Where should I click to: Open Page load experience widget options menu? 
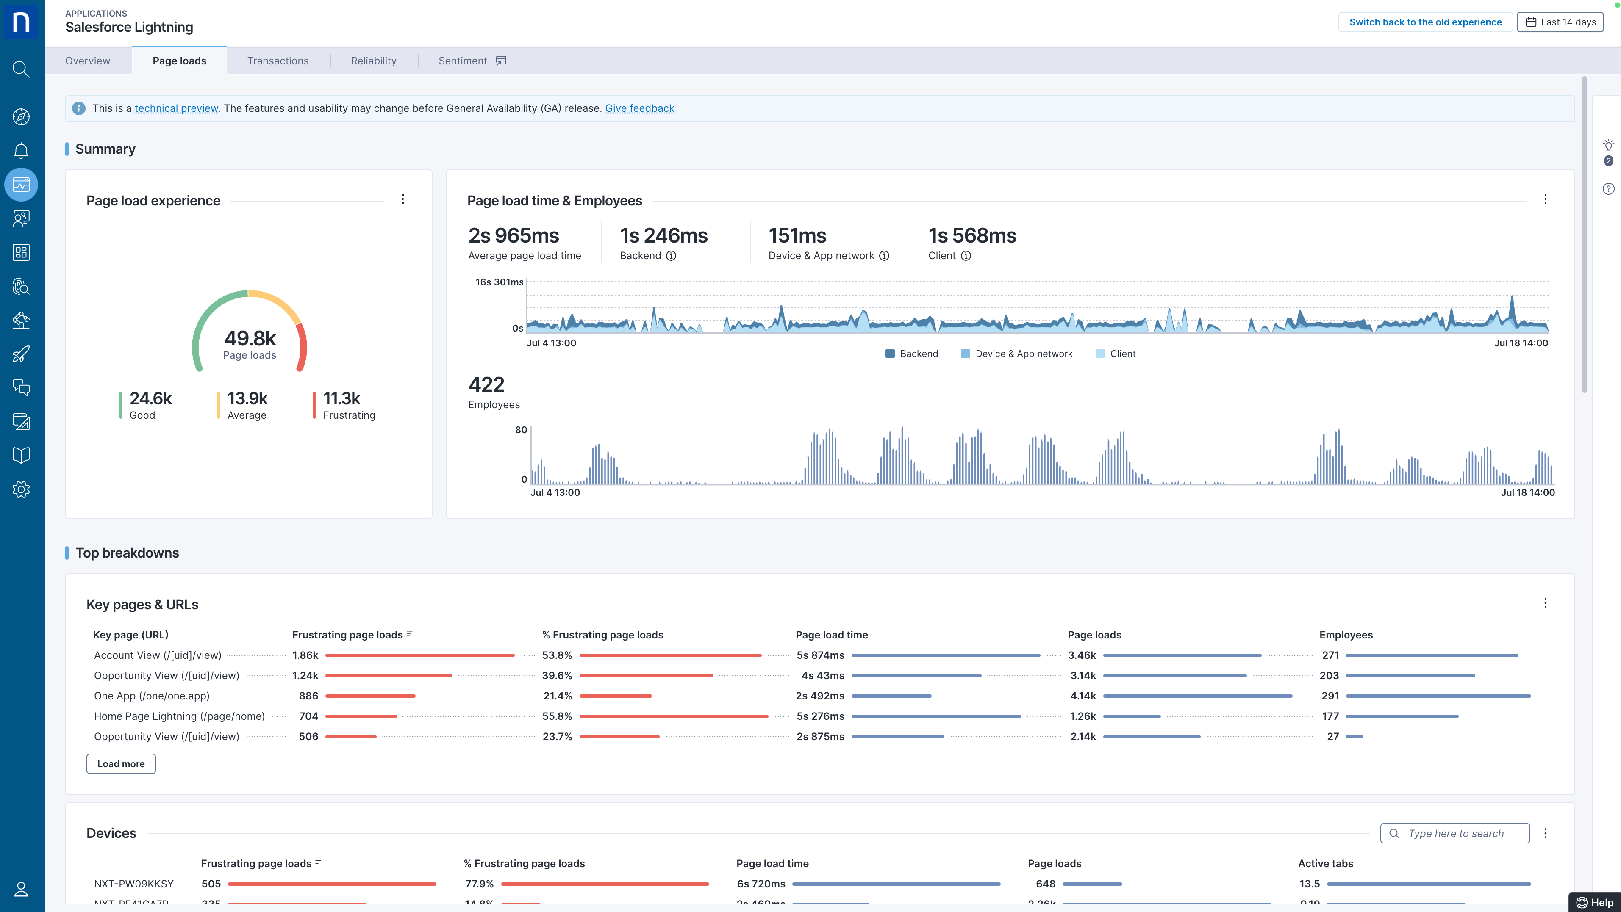pos(403,199)
